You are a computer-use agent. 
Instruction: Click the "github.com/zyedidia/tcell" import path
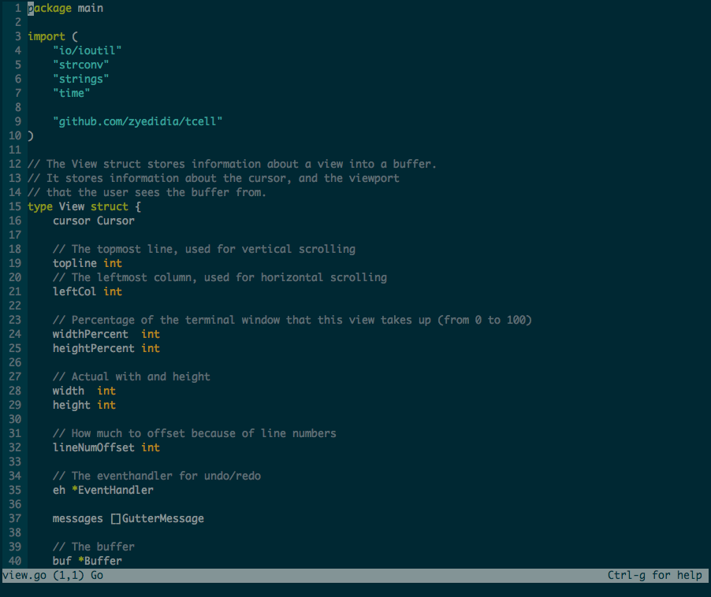tap(136, 121)
